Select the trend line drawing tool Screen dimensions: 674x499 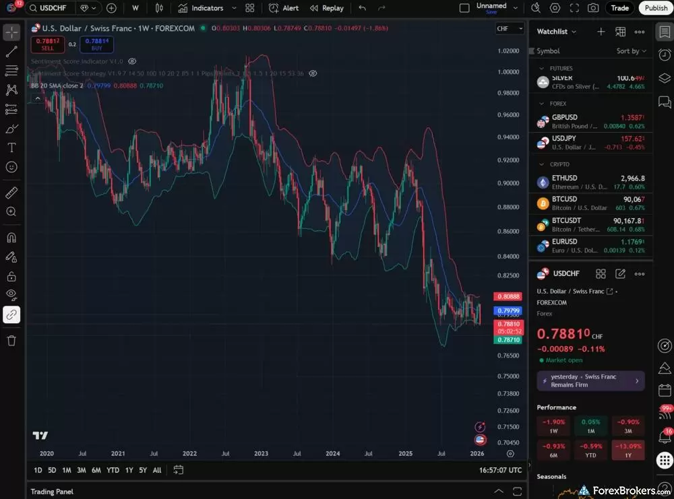(x=11, y=52)
